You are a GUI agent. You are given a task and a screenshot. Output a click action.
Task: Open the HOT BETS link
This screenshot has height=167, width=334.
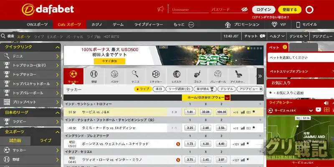click(x=111, y=37)
